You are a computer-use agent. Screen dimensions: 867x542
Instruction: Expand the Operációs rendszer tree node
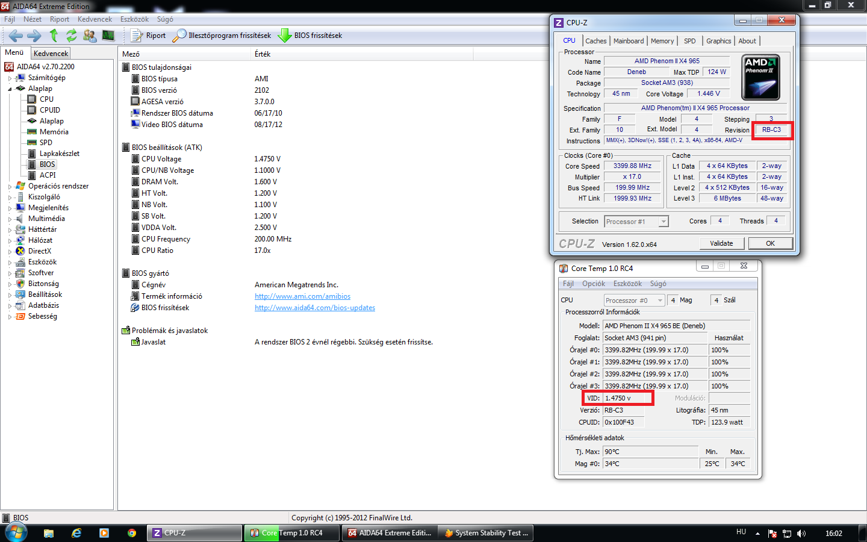tap(10, 186)
